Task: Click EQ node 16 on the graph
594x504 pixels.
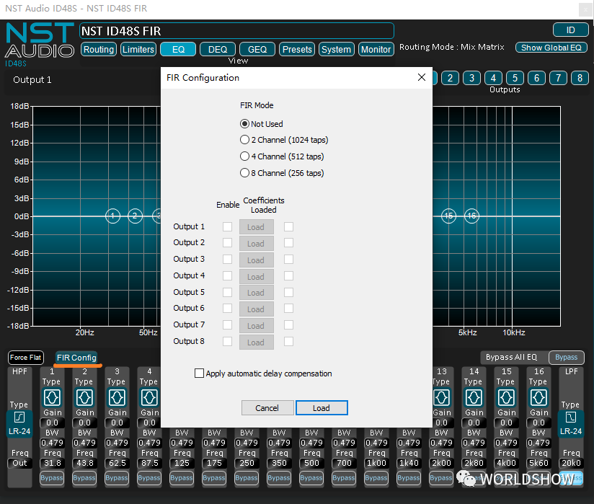Action: click(x=471, y=216)
